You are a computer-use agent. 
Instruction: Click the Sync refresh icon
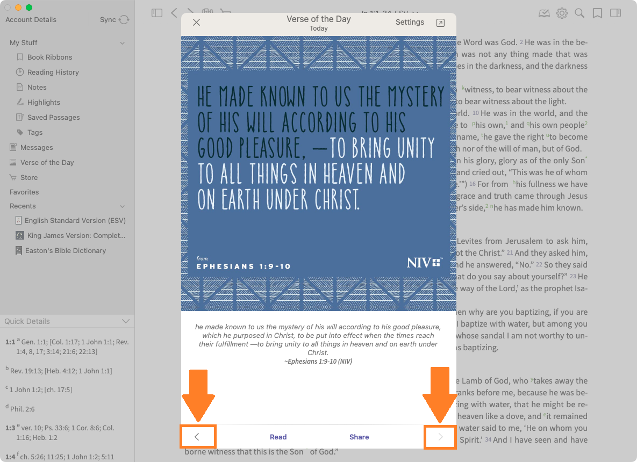(124, 20)
